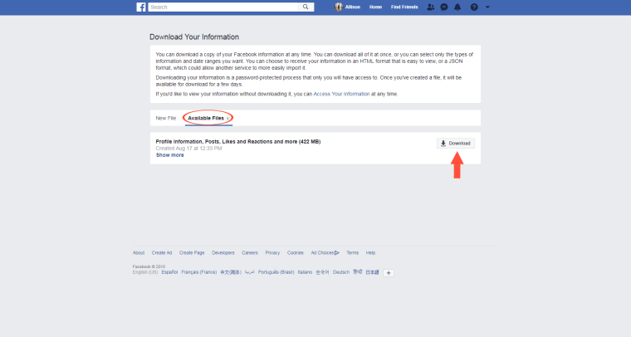Select Español language
This screenshot has height=337, width=631.
169,272
